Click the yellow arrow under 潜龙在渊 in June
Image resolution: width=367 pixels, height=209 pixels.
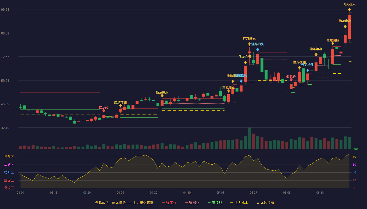point(299,68)
